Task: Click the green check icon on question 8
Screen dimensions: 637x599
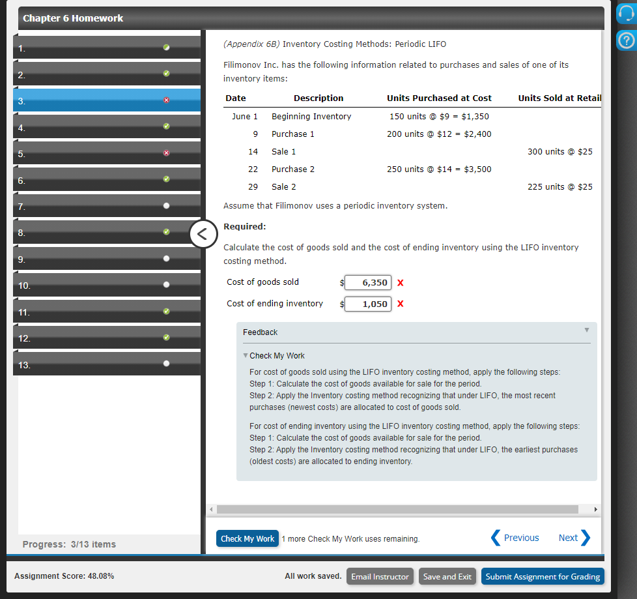Action: click(166, 232)
